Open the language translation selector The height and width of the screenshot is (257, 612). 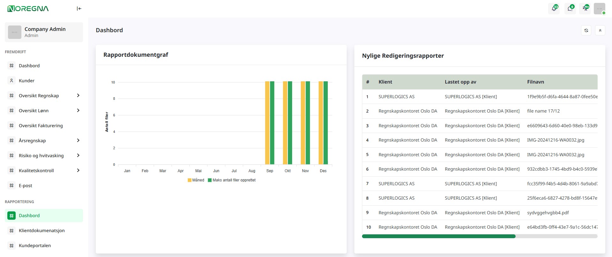coord(585,9)
